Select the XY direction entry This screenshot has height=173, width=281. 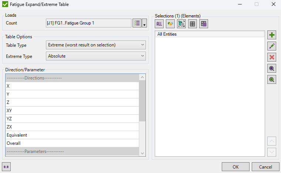click(x=72, y=111)
